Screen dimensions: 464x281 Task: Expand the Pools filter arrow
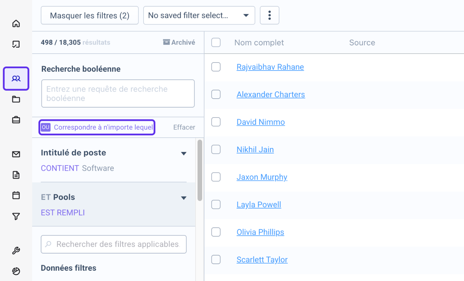(184, 198)
